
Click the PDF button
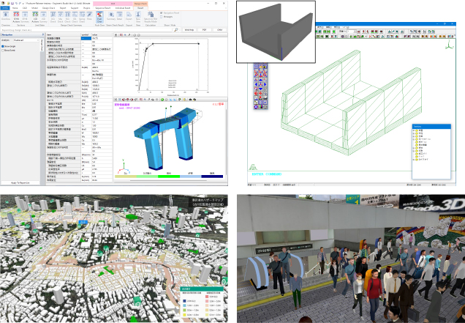click(x=204, y=30)
